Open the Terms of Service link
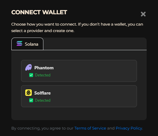Screen dimensions: 158x136 click(x=90, y=128)
